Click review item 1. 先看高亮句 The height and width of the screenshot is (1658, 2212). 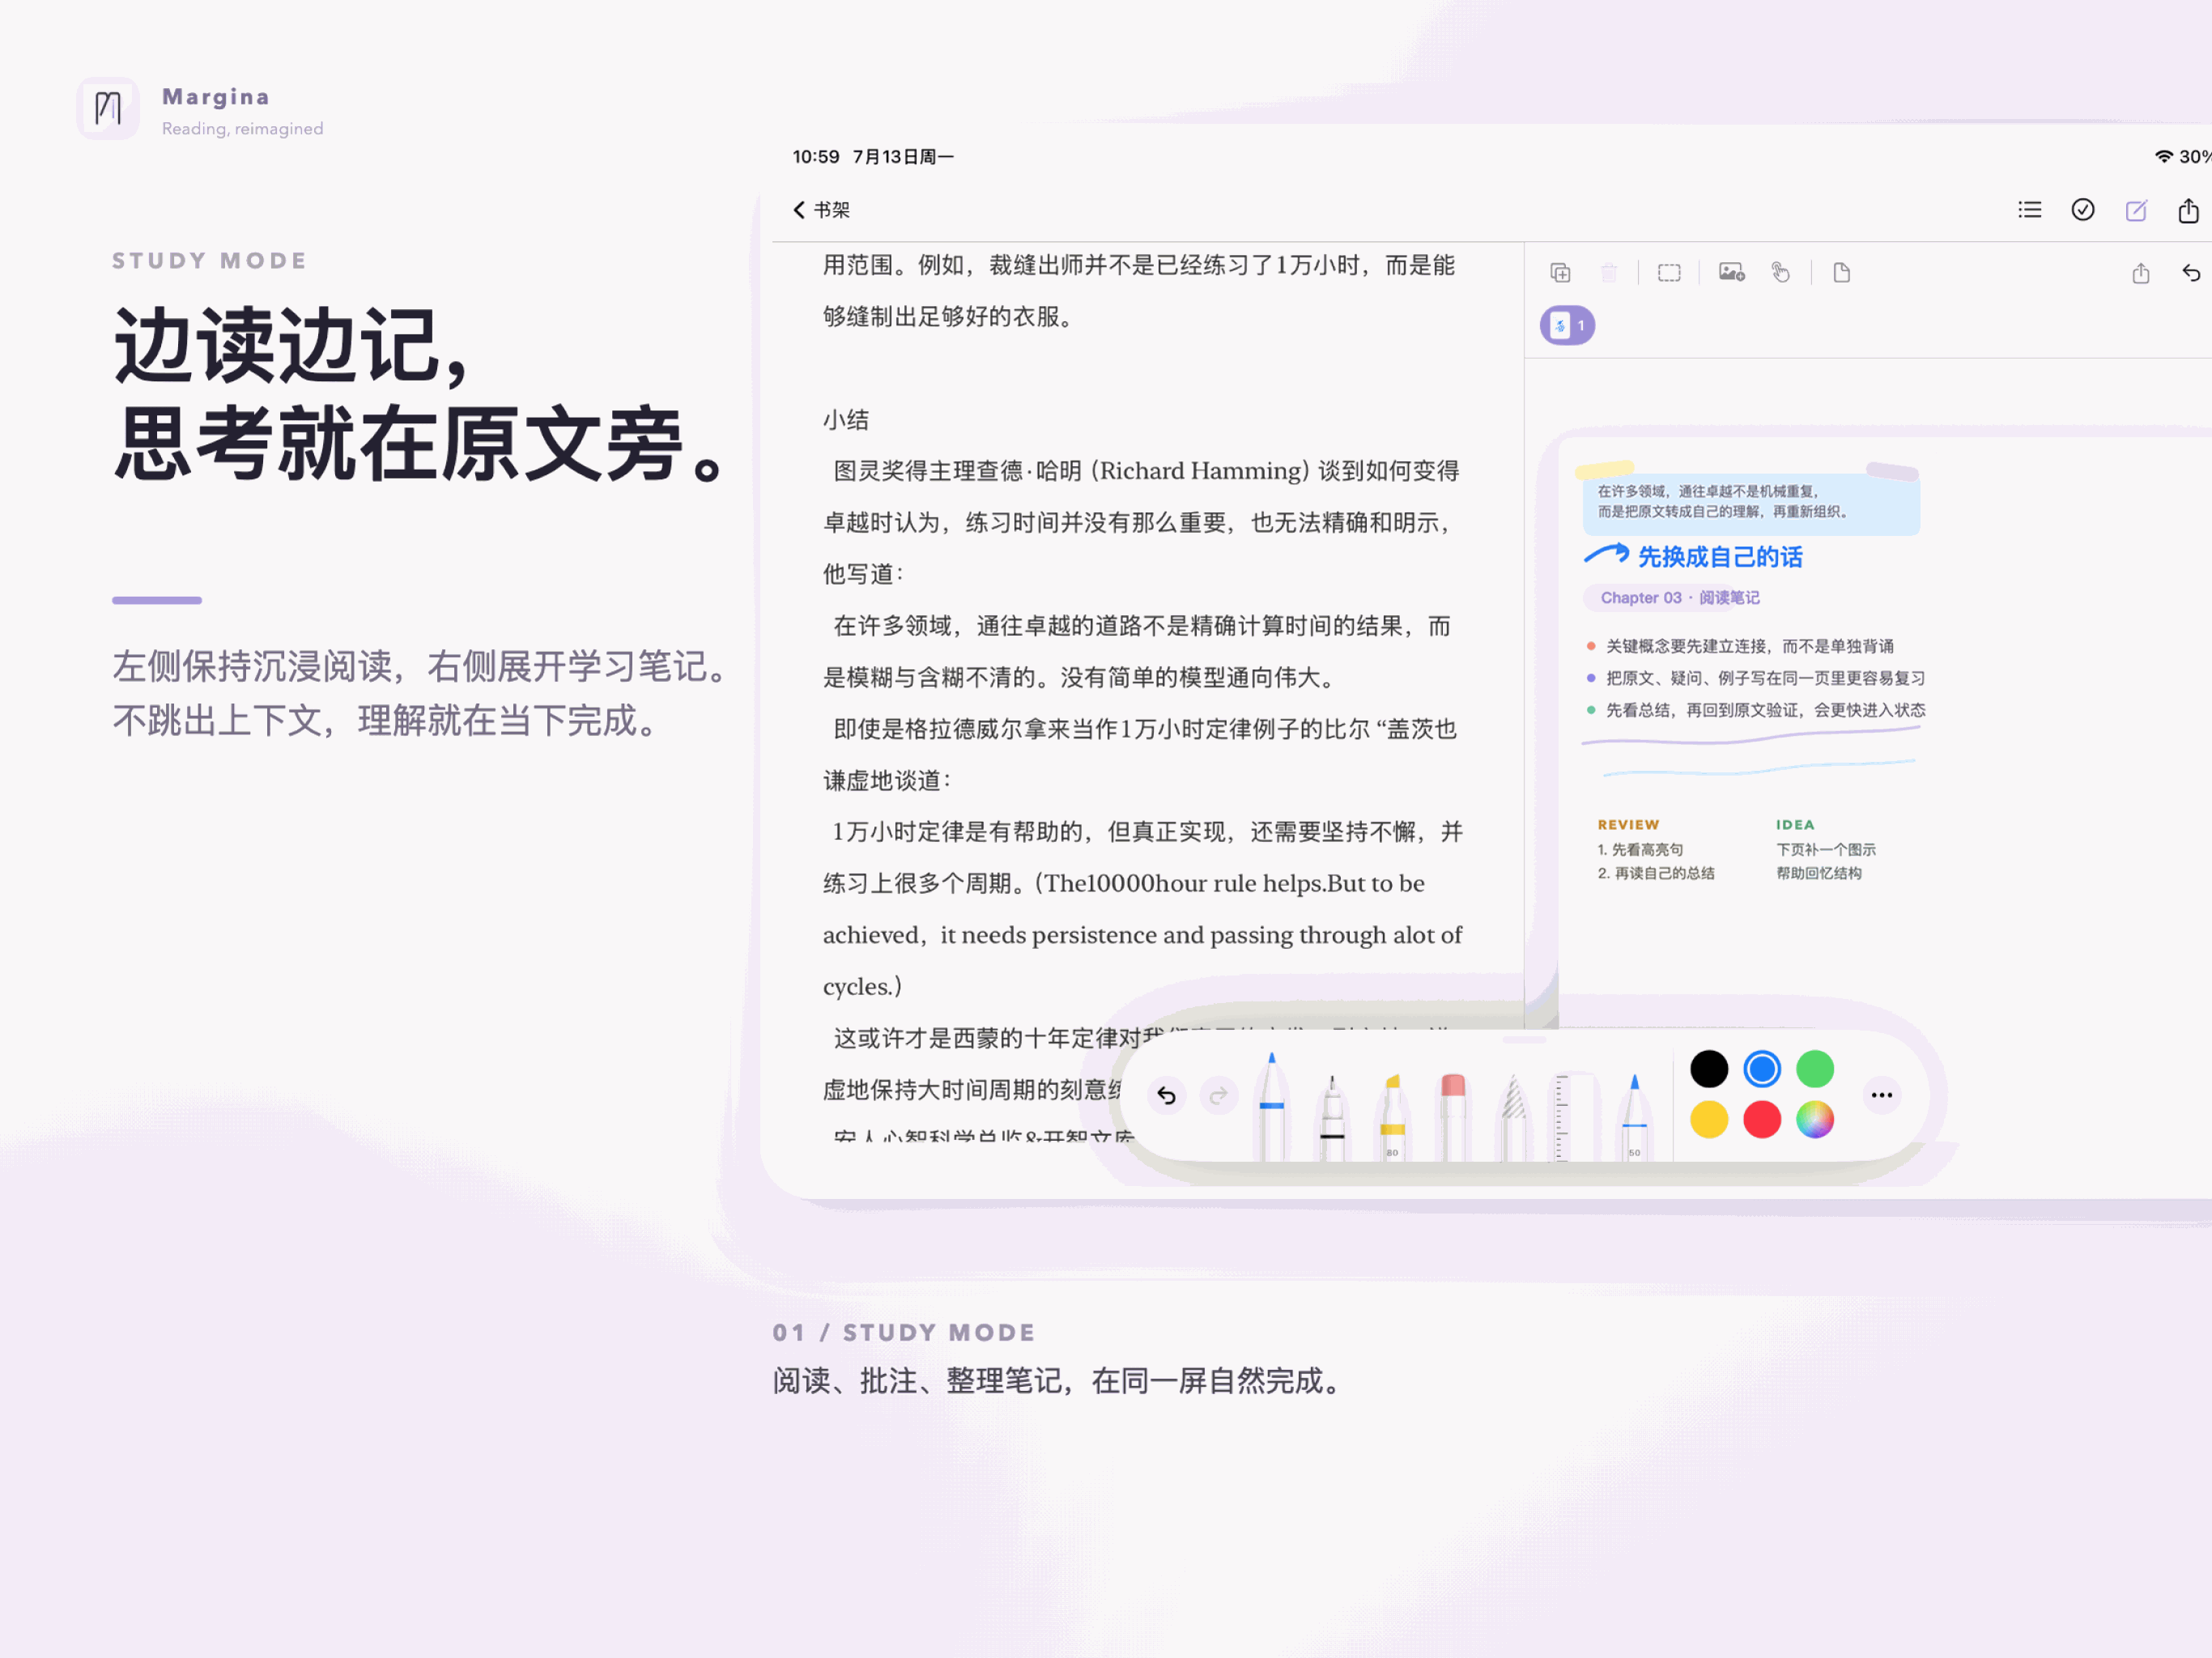(x=1640, y=850)
